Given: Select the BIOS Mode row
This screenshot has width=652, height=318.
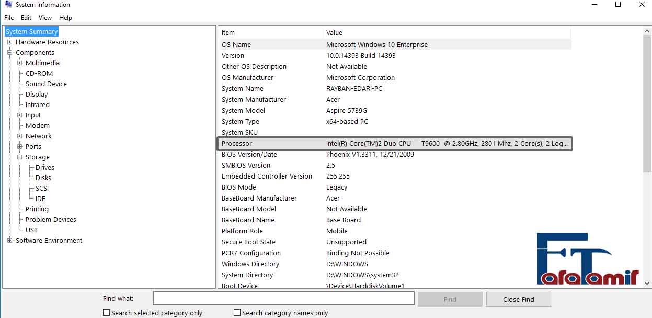Looking at the screenshot, I should 395,187.
